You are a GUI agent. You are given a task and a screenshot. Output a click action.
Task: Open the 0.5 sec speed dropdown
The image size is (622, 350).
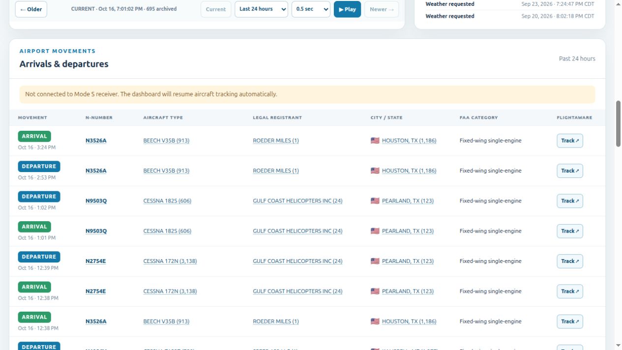311,9
